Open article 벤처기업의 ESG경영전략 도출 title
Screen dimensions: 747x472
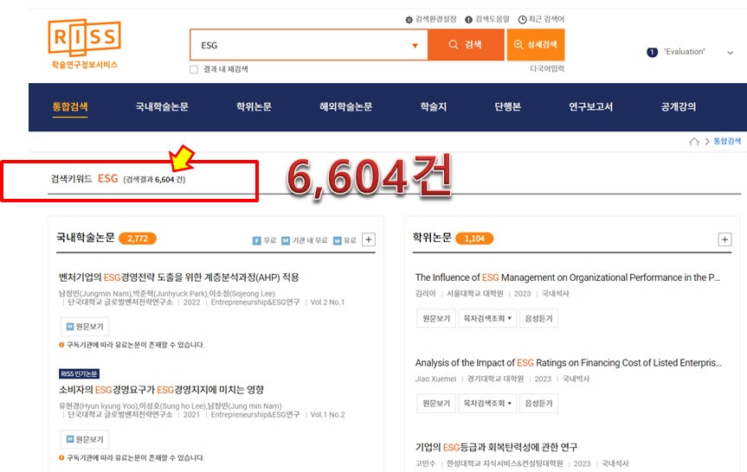click(178, 277)
